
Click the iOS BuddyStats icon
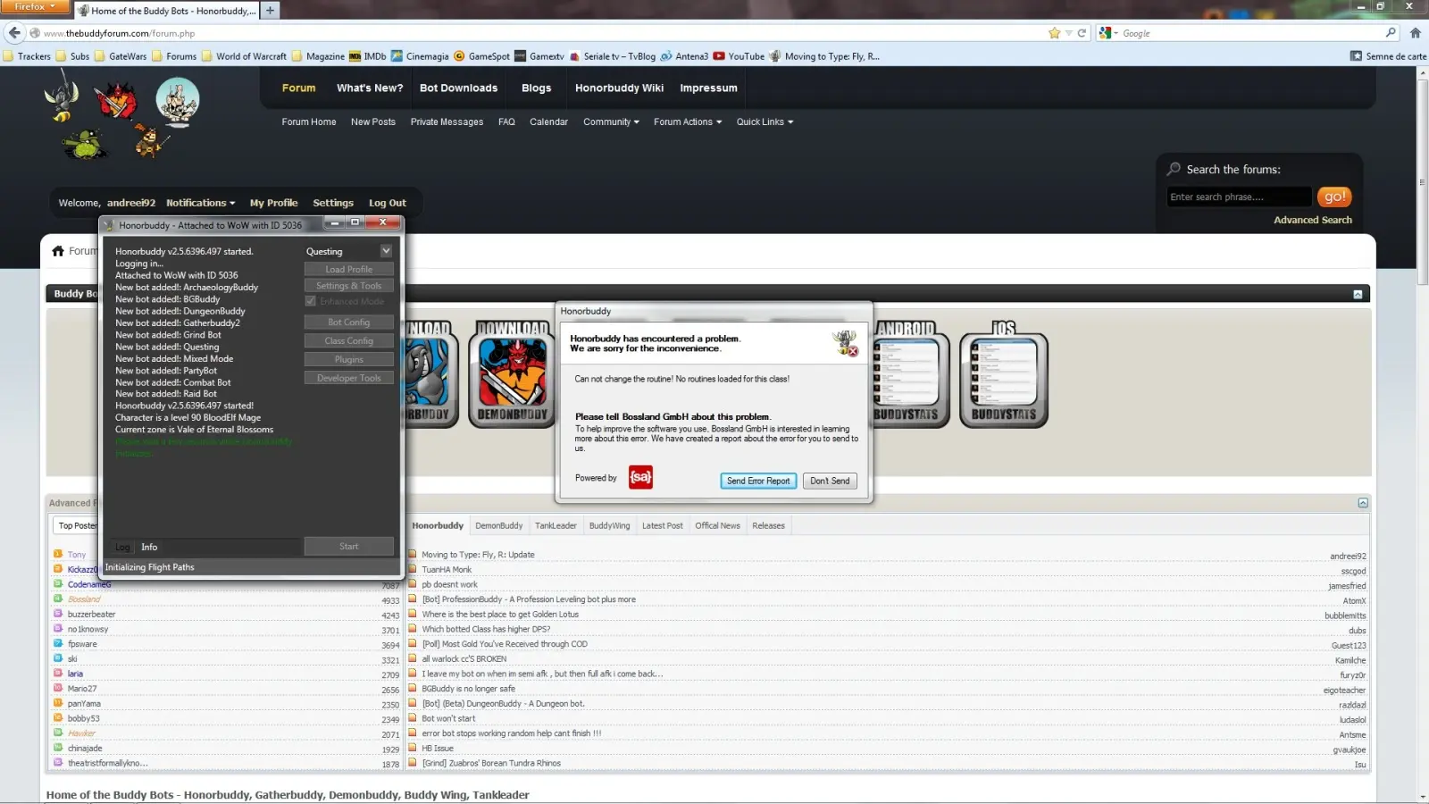(1003, 373)
